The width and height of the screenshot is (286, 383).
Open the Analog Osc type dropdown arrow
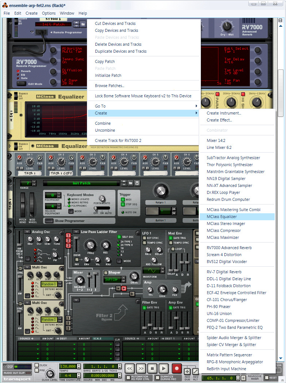point(27,232)
